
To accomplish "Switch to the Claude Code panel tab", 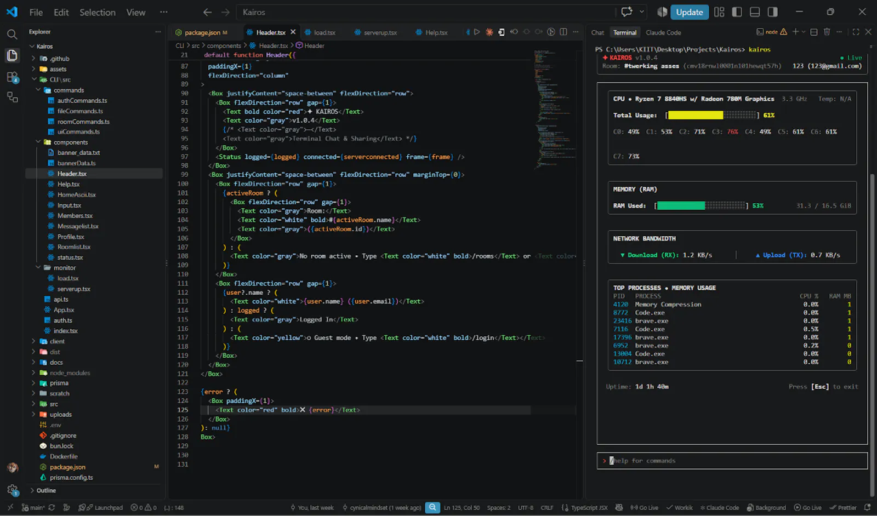I will click(x=663, y=33).
